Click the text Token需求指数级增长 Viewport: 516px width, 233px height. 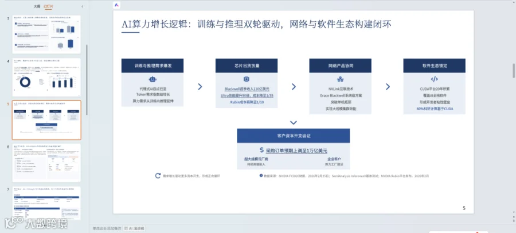153,95
